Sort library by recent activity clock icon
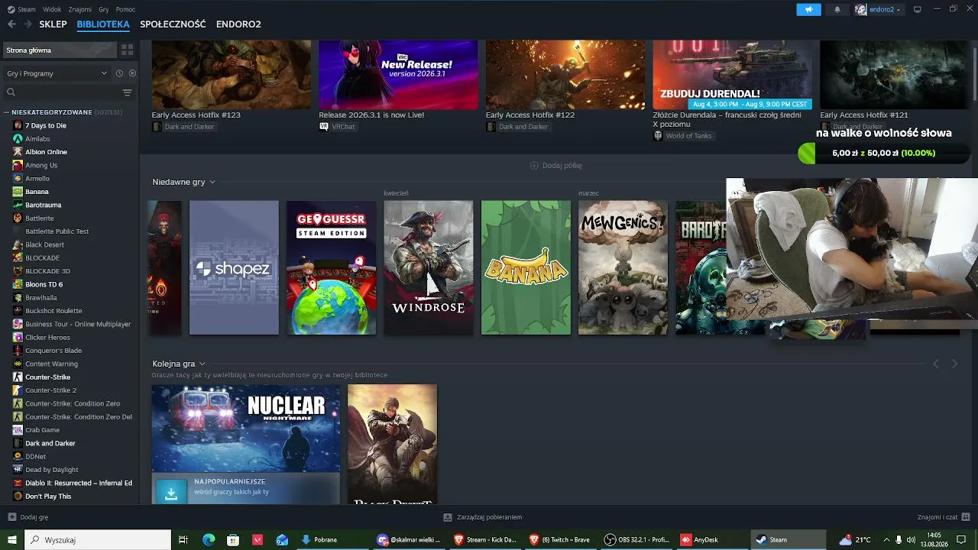The width and height of the screenshot is (978, 550). pyautogui.click(x=119, y=73)
